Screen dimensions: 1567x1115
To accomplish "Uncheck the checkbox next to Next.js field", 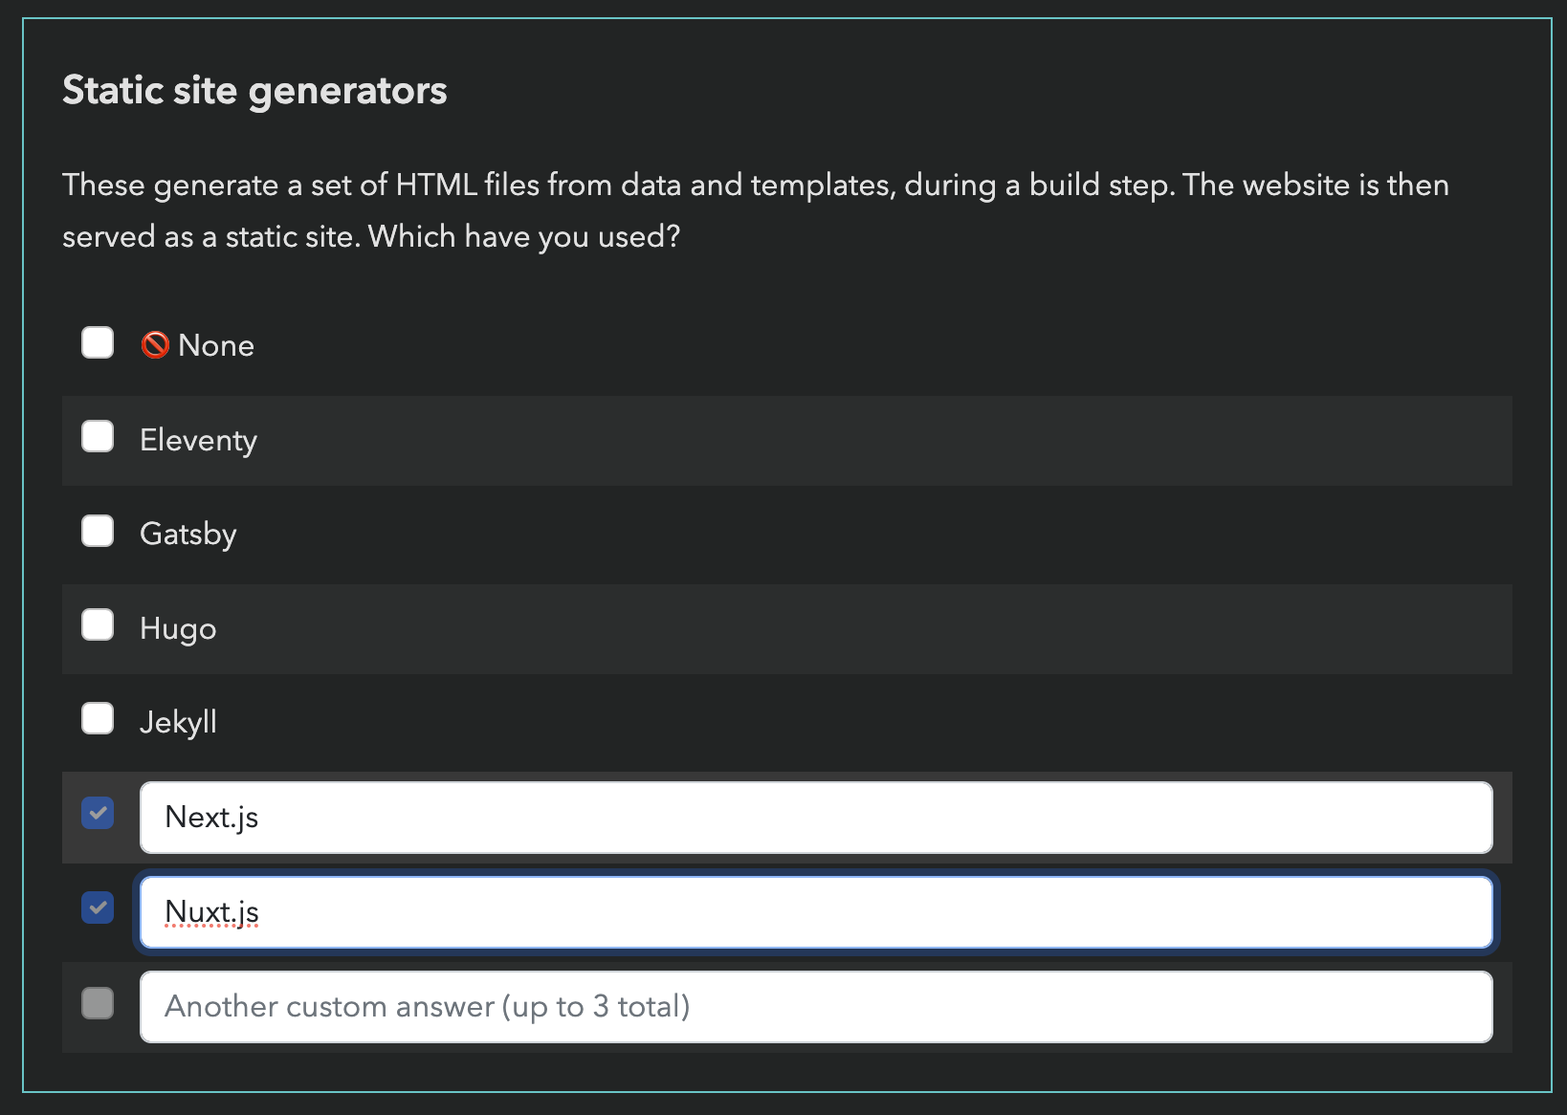I will (98, 813).
